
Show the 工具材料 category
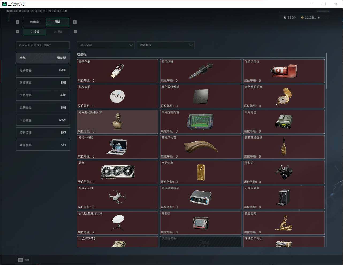[43, 95]
